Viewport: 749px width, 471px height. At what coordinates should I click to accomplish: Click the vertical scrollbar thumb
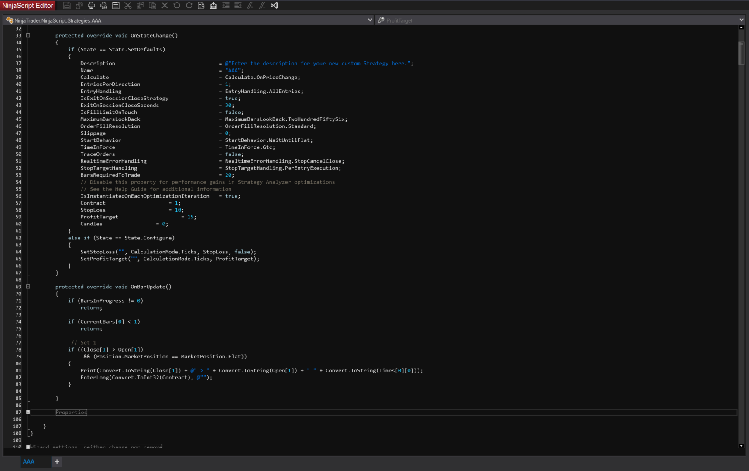tap(741, 53)
